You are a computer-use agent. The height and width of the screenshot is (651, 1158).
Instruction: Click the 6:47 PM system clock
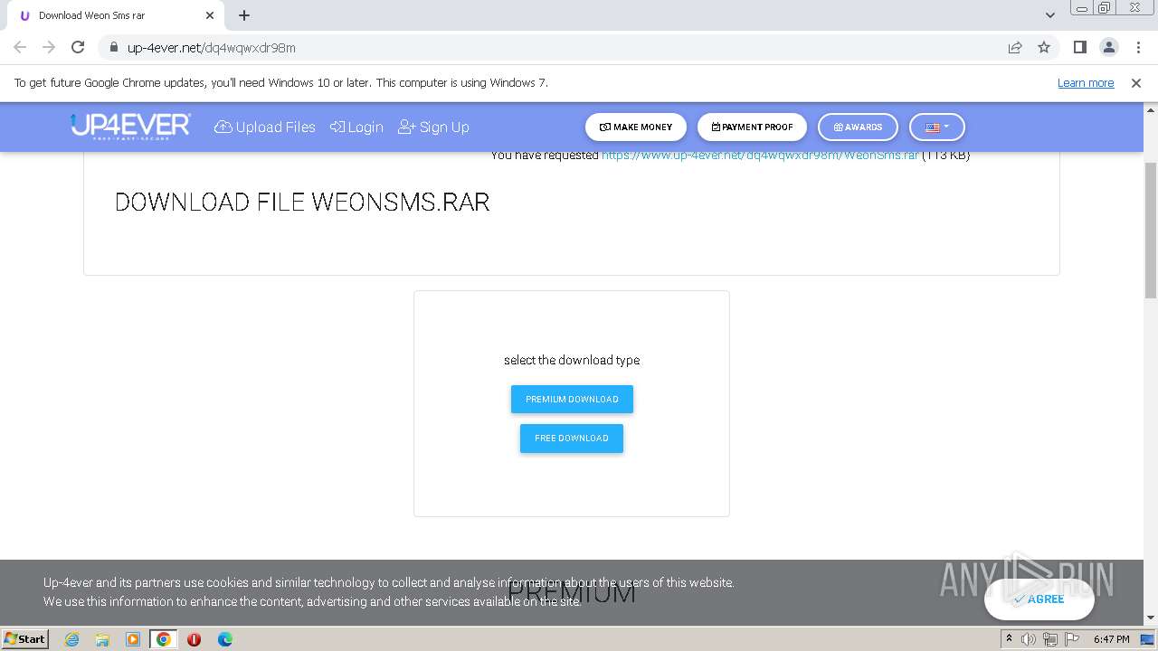(1112, 639)
